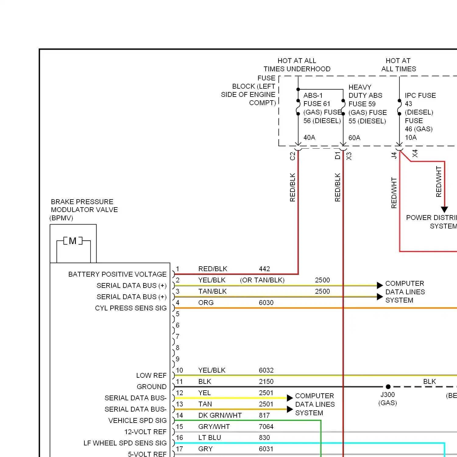Image resolution: width=457 pixels, height=457 pixels.
Task: Select the IPC fuse symbol
Action: [399, 107]
